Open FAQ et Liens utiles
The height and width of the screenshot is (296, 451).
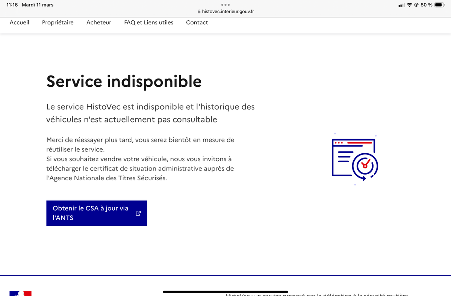tap(149, 23)
